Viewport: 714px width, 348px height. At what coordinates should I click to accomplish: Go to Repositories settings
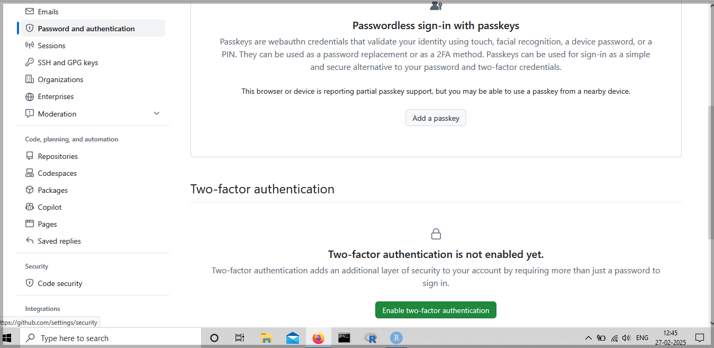pyautogui.click(x=58, y=156)
